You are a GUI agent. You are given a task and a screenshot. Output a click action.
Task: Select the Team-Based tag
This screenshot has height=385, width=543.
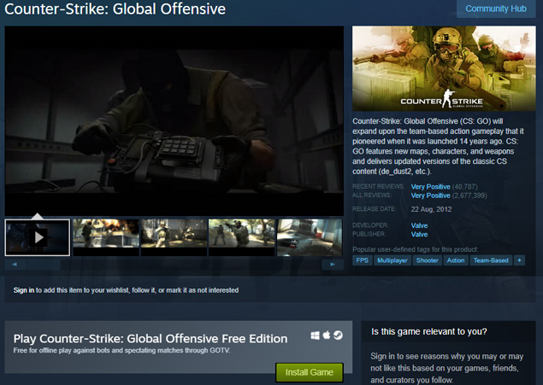pos(491,260)
